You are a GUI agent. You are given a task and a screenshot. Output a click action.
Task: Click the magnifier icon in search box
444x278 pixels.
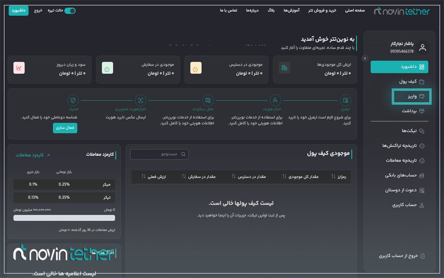183,154
